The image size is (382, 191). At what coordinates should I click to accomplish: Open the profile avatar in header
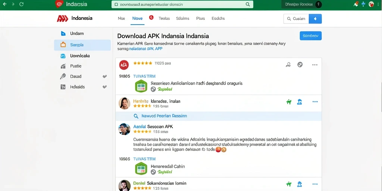pyautogui.click(x=371, y=4)
